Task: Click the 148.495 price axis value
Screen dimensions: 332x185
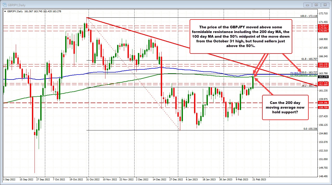Action: tap(323, 176)
